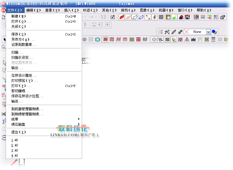Click the grid display icon in toolbar
233x170 pixels.
[161, 17]
